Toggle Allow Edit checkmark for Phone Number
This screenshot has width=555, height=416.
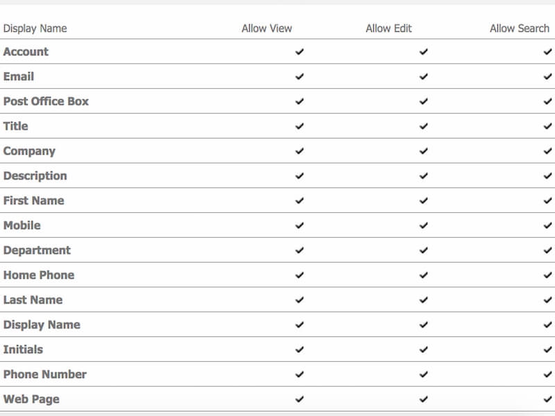click(423, 374)
